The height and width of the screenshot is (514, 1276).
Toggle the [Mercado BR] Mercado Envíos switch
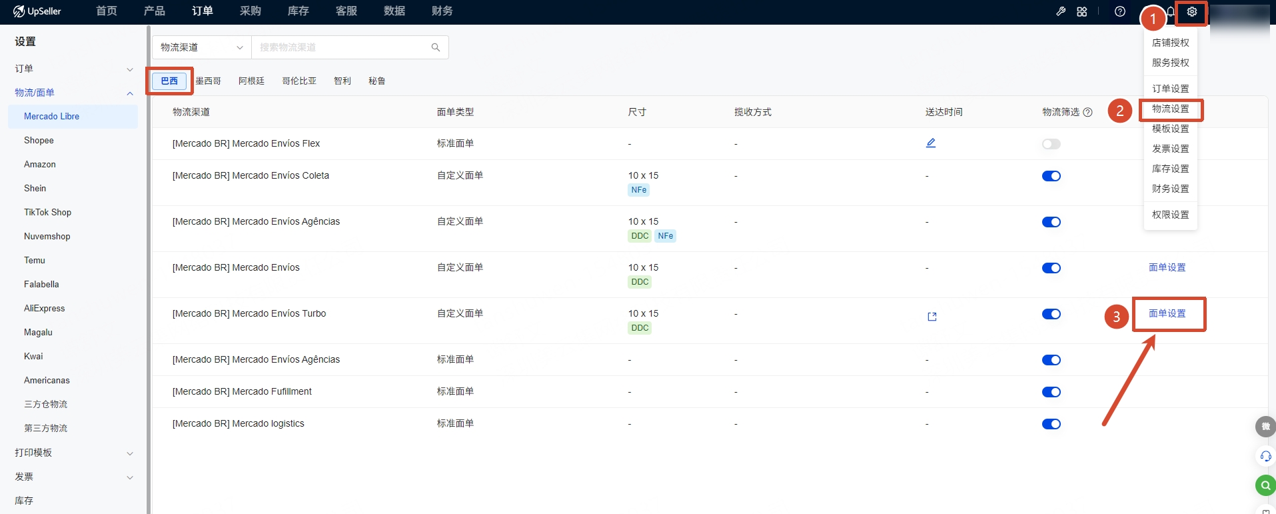coord(1051,268)
